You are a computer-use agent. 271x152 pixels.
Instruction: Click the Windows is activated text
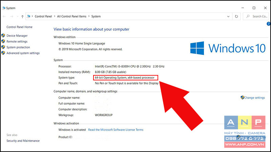[x=72, y=130]
